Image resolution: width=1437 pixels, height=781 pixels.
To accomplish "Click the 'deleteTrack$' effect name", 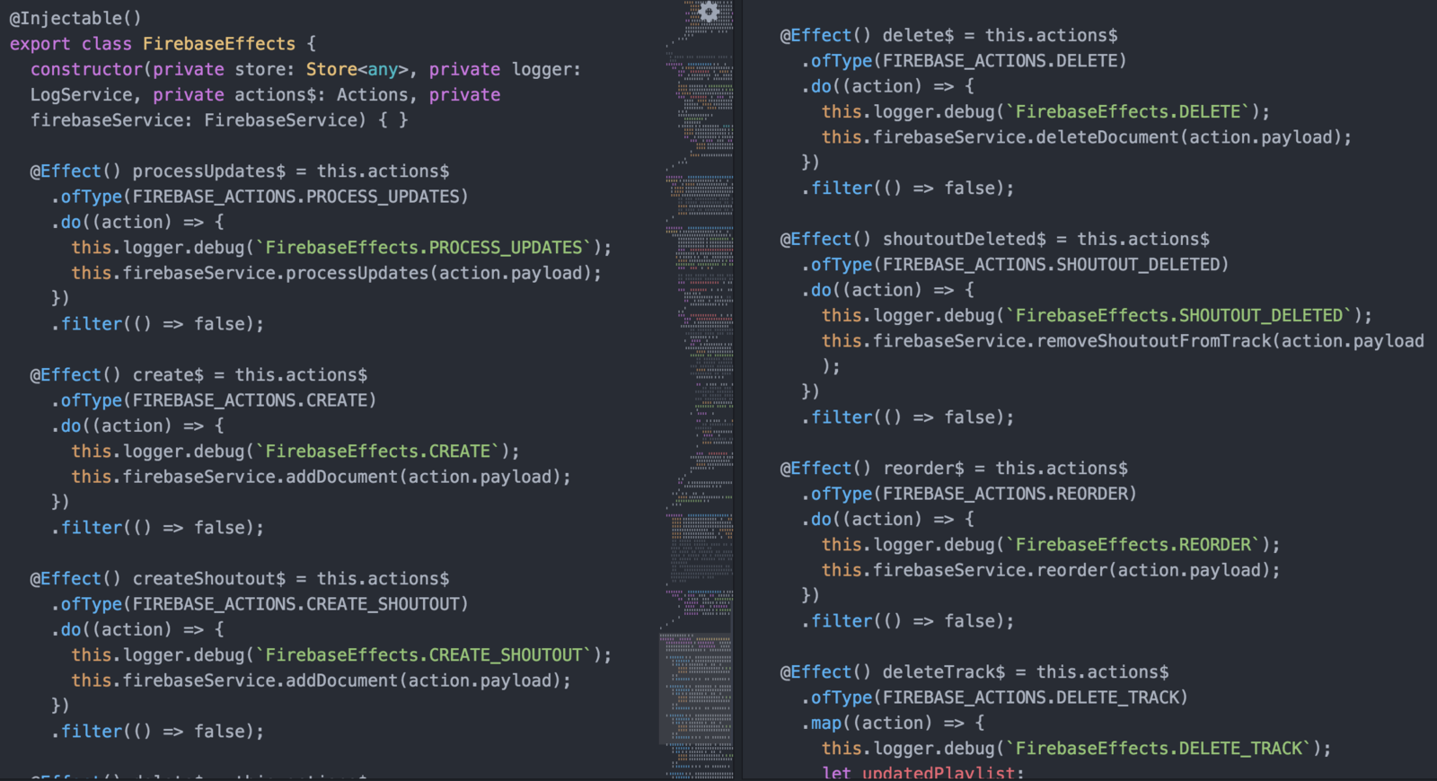I will (944, 672).
